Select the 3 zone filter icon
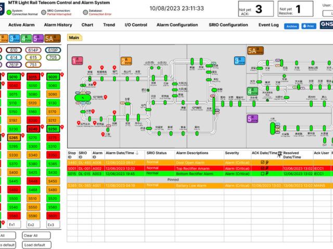The height and width of the screenshot is (249, 333). 14,38
